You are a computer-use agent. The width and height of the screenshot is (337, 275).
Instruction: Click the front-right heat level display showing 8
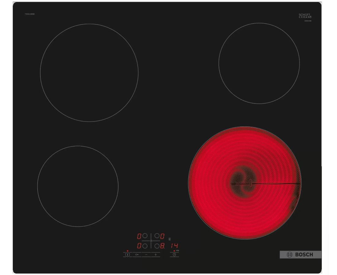point(162,245)
